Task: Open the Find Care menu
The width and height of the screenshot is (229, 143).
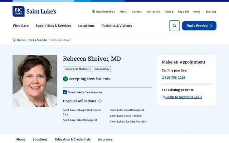Action: (x=21, y=26)
